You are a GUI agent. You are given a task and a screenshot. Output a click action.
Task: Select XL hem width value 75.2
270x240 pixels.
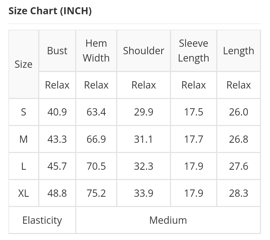[x=96, y=193]
